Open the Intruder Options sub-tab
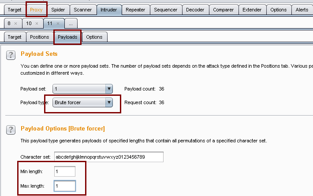Viewport: 313px width, 196px height. tap(94, 37)
